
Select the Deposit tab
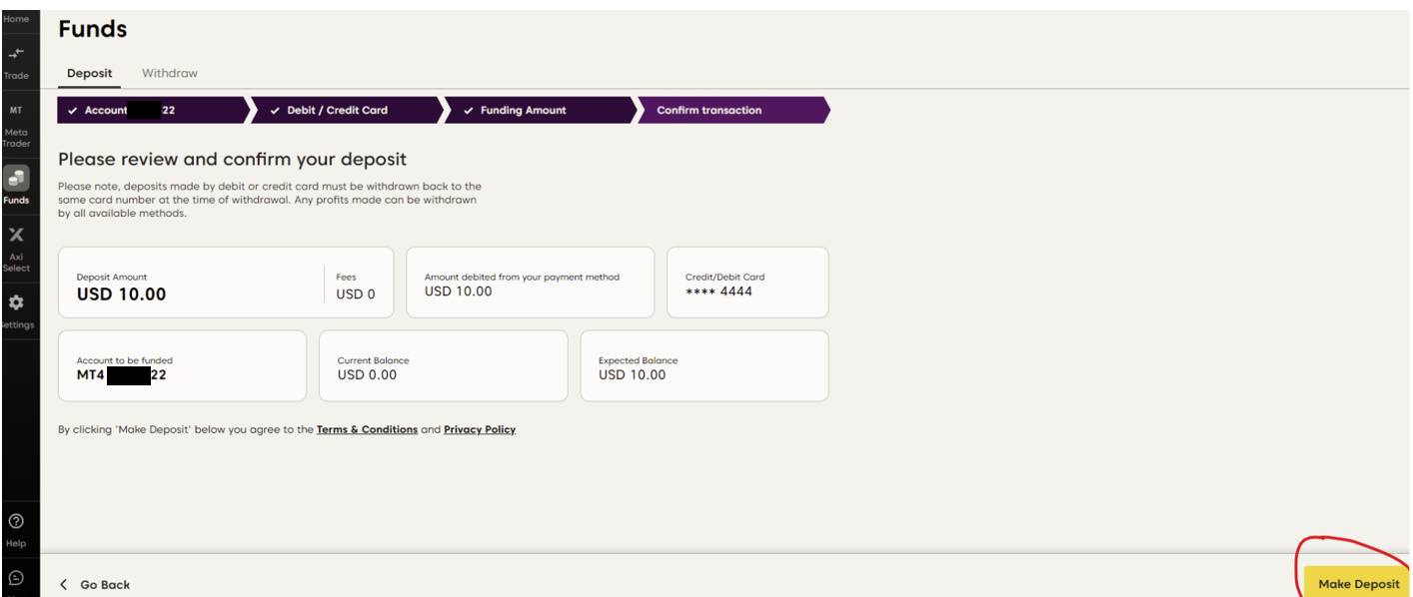click(x=90, y=73)
